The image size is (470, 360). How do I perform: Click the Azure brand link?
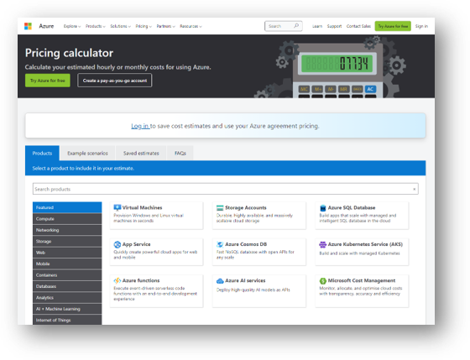point(46,26)
